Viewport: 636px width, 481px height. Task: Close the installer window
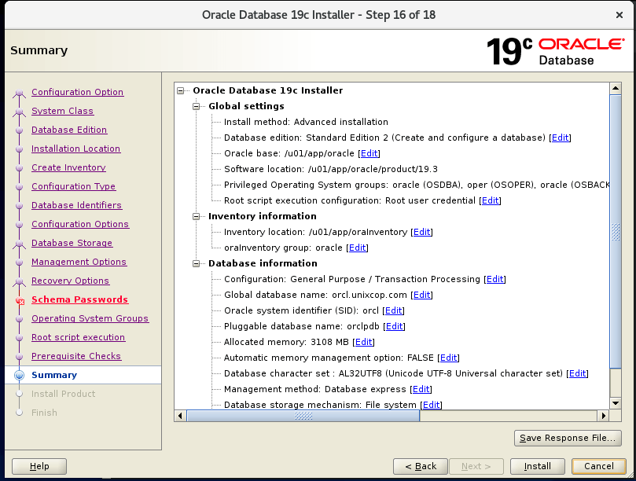619,15
